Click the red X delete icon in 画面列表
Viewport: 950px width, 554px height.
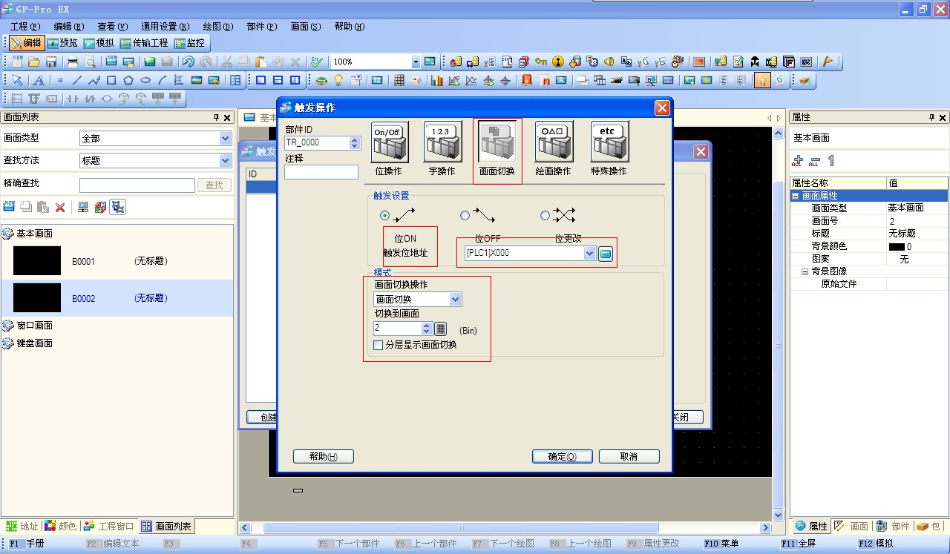pyautogui.click(x=60, y=208)
